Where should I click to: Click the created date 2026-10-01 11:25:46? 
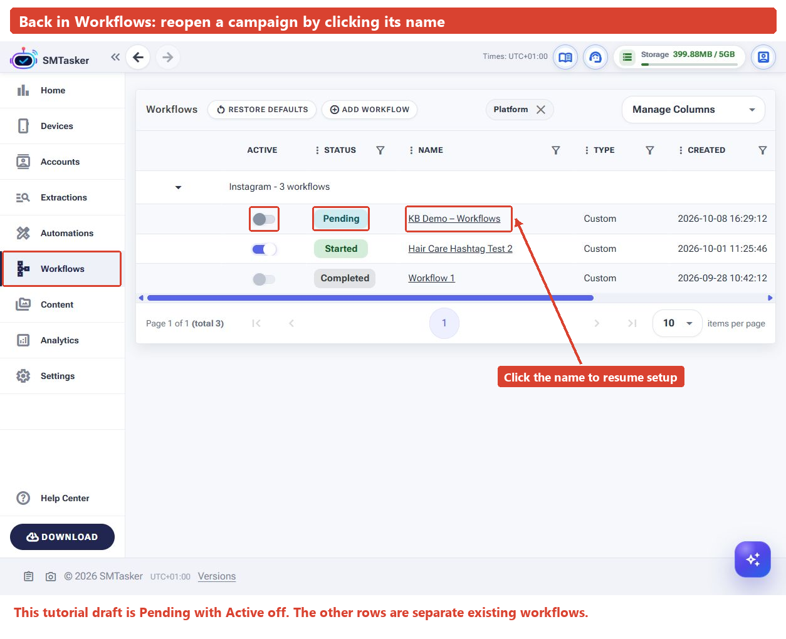(722, 249)
